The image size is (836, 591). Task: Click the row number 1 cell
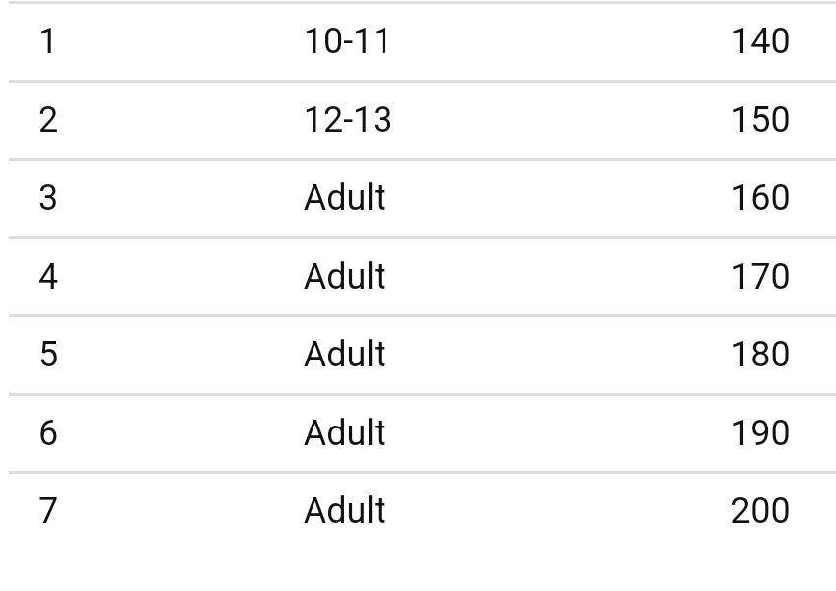[48, 41]
